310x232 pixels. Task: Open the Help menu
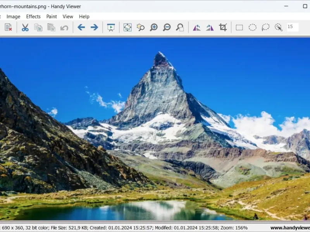[x=84, y=17]
